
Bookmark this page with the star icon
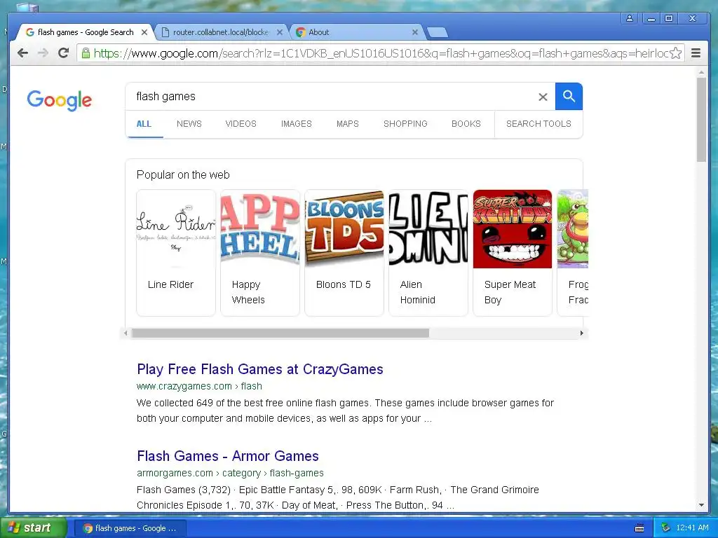676,53
